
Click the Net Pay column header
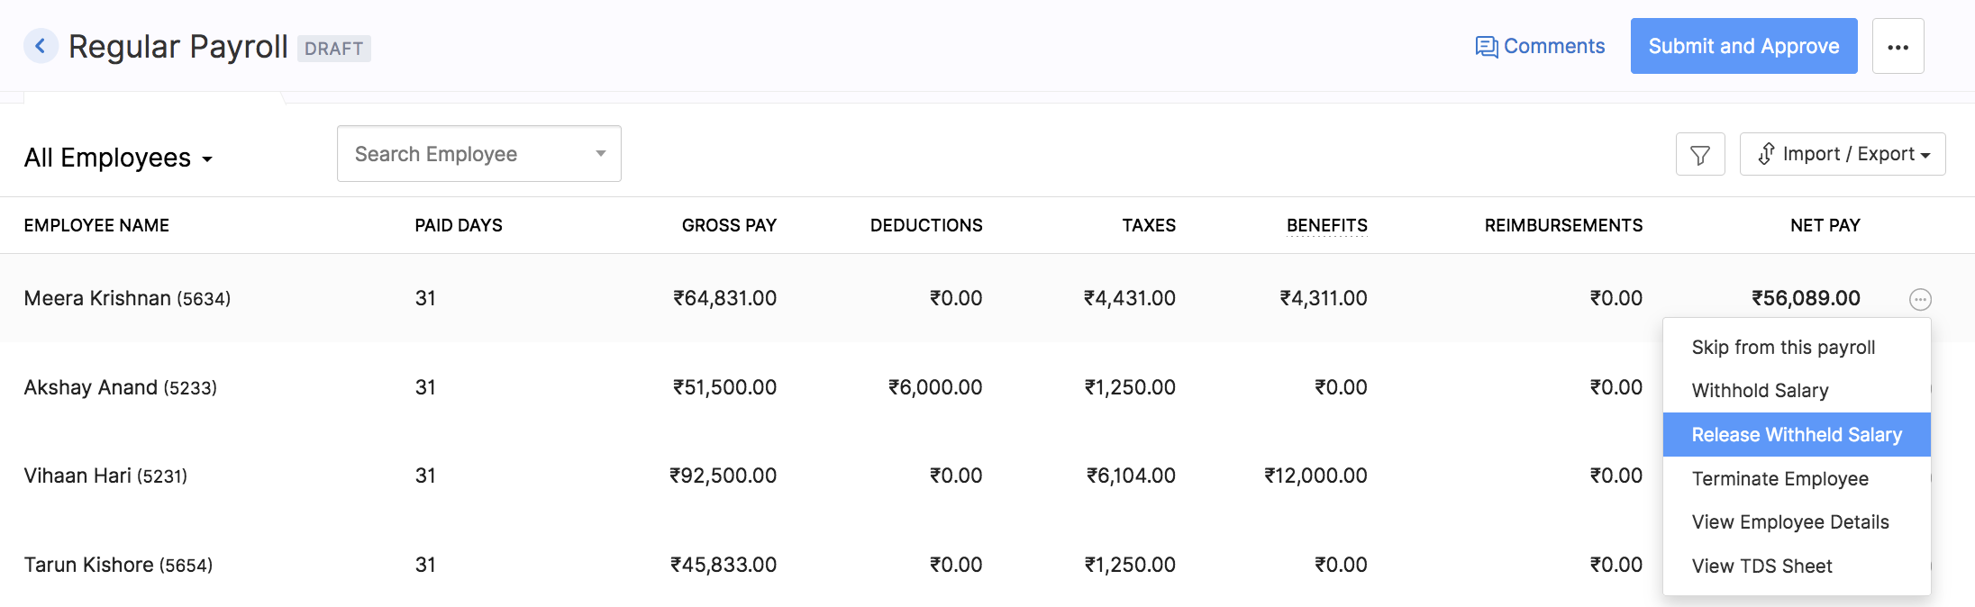pos(1825,225)
